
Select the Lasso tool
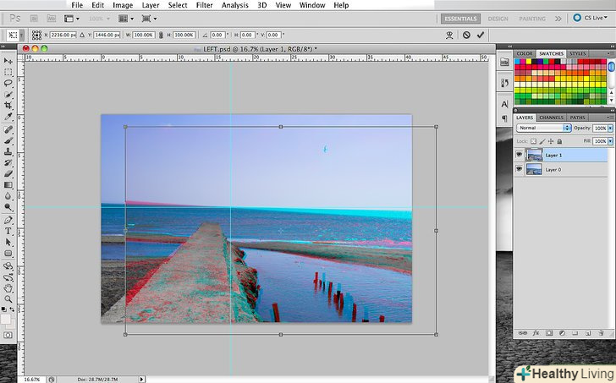pyautogui.click(x=8, y=85)
